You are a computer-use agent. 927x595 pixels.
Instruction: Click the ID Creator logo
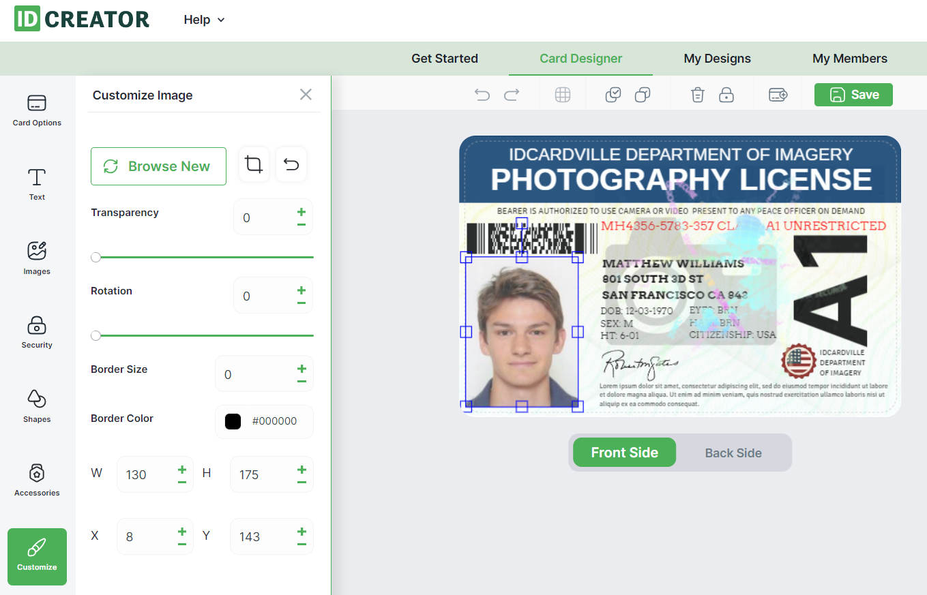[82, 19]
